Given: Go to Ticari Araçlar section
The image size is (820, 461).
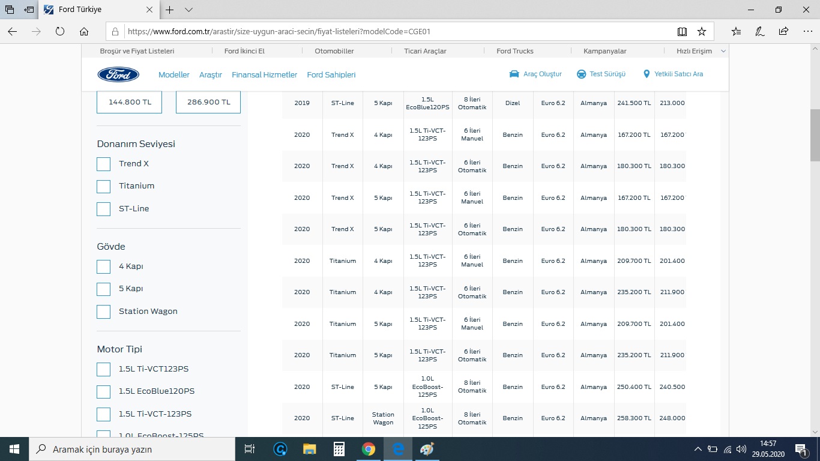Looking at the screenshot, I should point(425,51).
